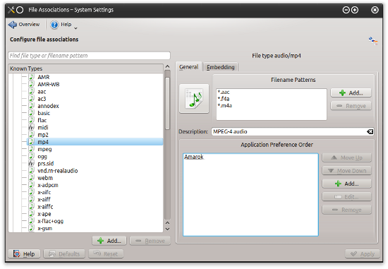Select the AMR-WB file type
The image size is (388, 269).
coord(49,84)
